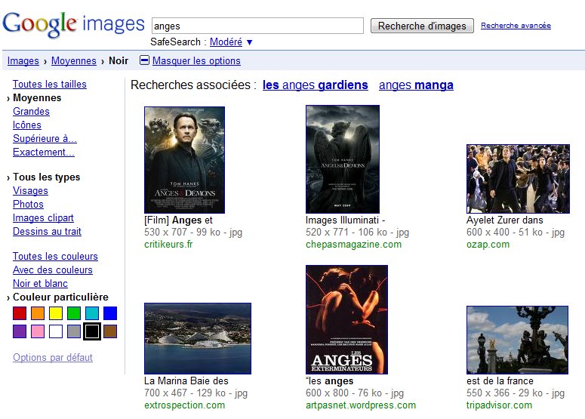This screenshot has width=585, height=419.
Task: Open the Les Anges Exterminateurs poster thumbnail
Action: pyautogui.click(x=346, y=320)
